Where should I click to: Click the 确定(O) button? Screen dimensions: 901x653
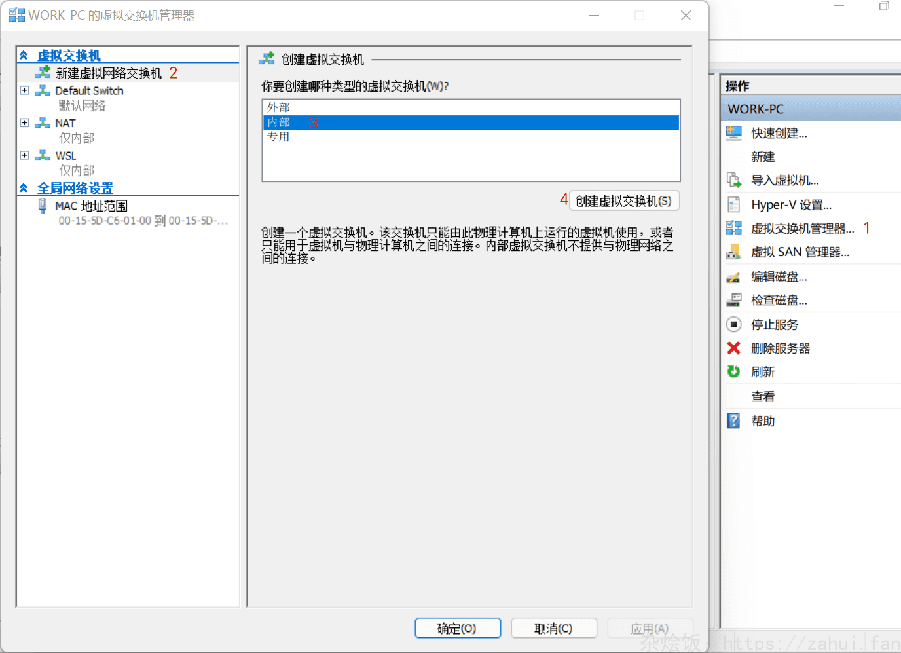coord(457,629)
